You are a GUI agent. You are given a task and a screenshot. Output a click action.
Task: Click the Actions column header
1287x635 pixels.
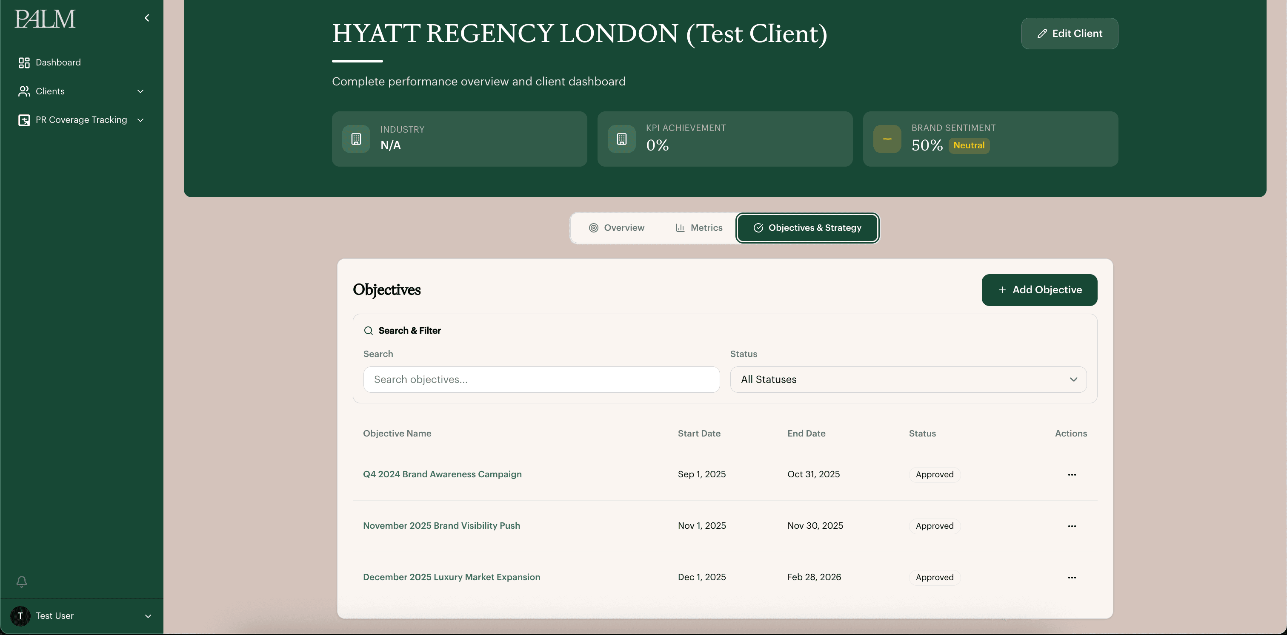tap(1071, 434)
